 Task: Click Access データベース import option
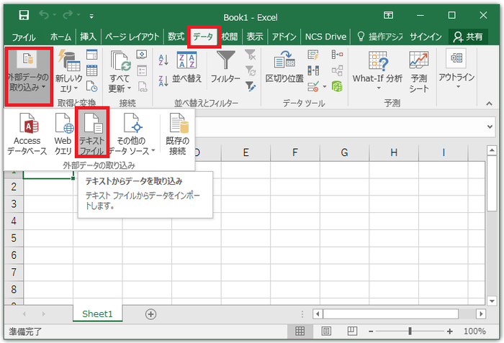pyautogui.click(x=27, y=134)
